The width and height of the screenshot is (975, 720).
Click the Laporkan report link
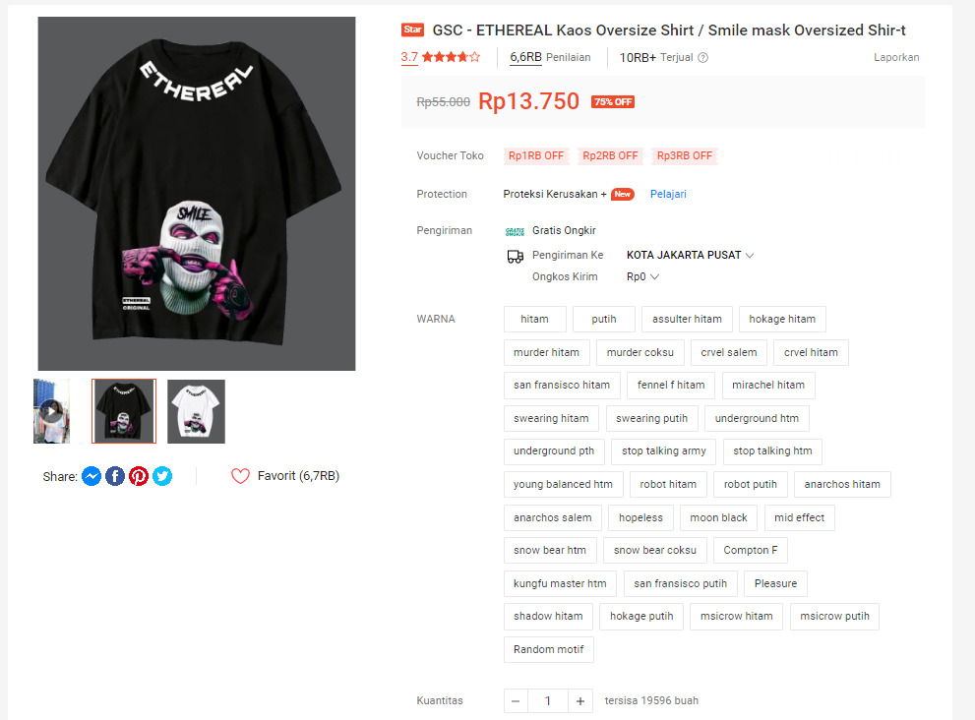point(896,57)
